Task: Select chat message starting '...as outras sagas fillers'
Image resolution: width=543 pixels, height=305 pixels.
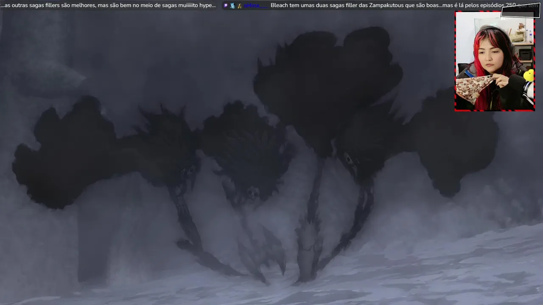Action: [x=109, y=6]
